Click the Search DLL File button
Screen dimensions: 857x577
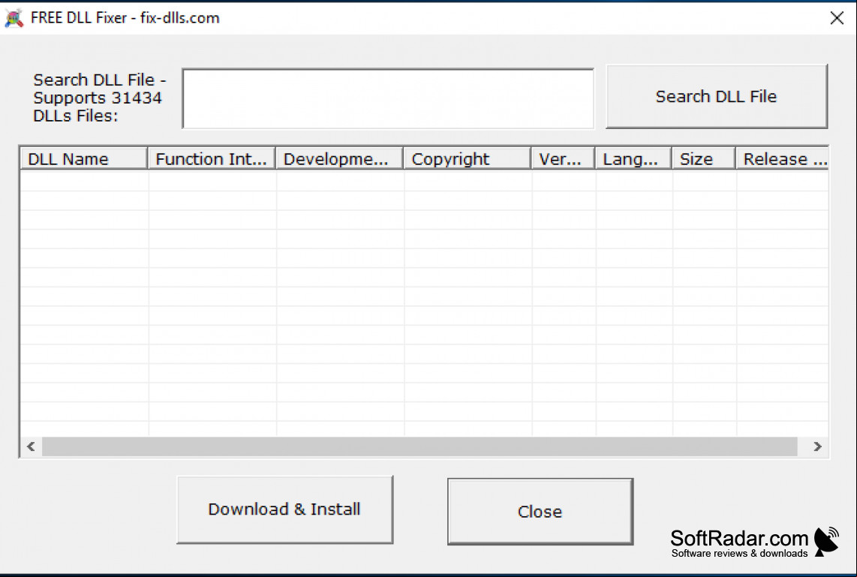click(717, 97)
